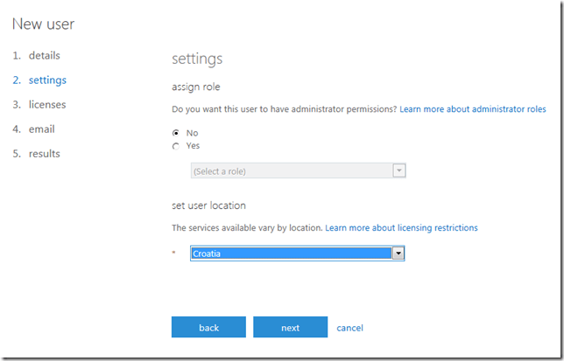564x361 pixels.
Task: Click the New user page title
Action: [43, 24]
